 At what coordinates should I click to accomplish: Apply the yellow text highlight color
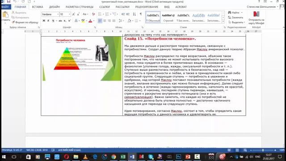[x=83, y=21]
